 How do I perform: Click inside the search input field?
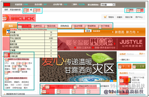tap(71, 31)
